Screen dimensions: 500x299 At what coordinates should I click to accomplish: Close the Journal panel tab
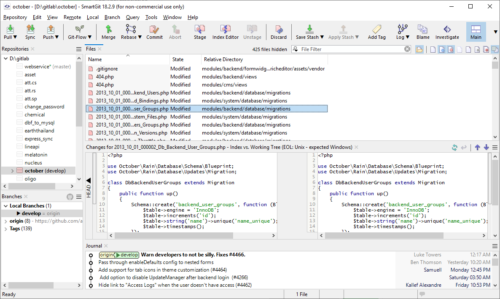[106, 246]
